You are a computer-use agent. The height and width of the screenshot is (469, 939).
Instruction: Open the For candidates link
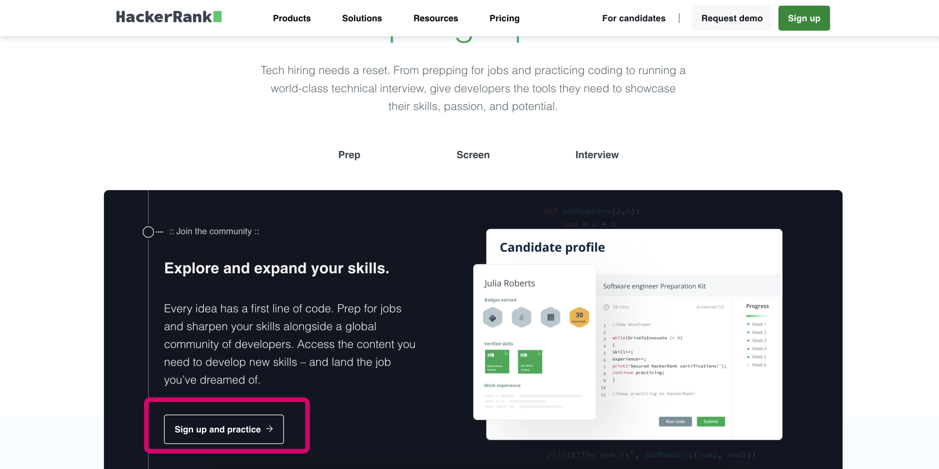click(x=633, y=18)
